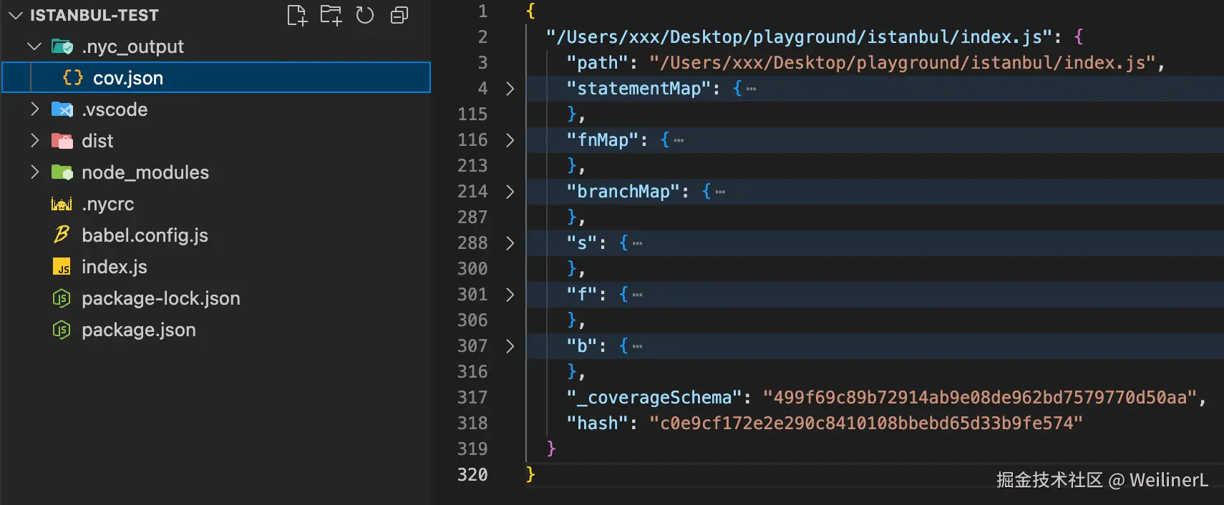Click the index.js JS file icon
Viewport: 1224px width, 505px height.
pos(62,267)
